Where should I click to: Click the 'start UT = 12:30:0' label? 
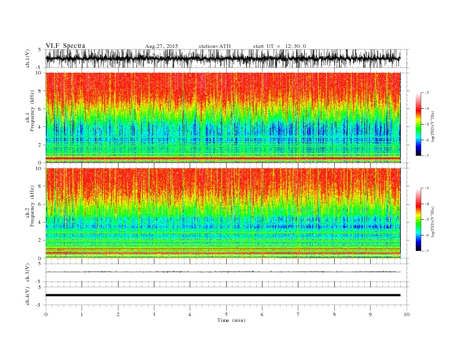coord(279,46)
